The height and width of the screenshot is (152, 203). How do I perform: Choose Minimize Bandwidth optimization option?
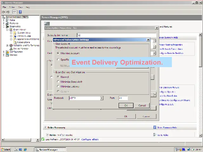(58, 82)
